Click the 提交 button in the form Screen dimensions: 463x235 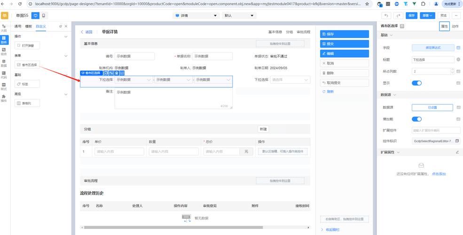[x=344, y=44]
